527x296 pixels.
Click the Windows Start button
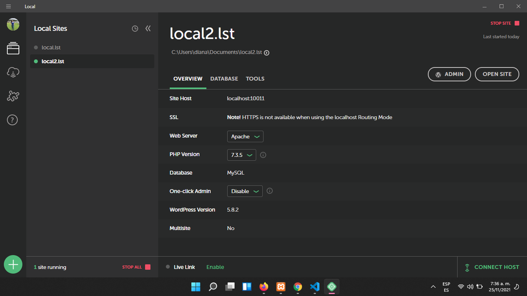pos(196,287)
